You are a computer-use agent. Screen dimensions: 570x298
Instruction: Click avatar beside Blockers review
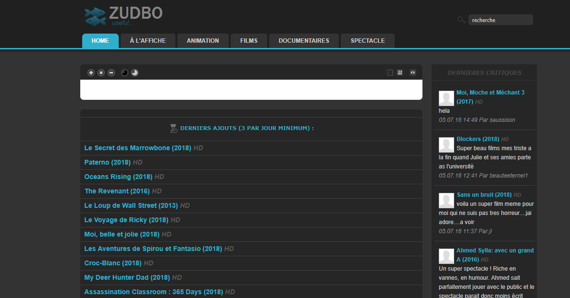tap(446, 145)
